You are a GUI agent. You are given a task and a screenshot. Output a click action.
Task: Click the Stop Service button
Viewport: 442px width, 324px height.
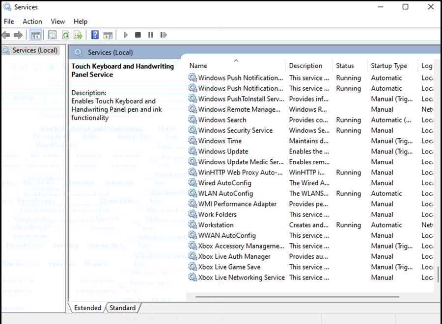138,35
